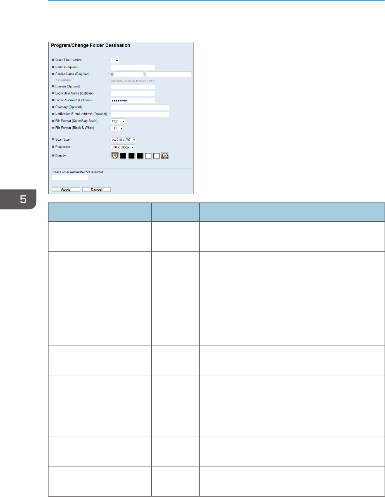
Task: Click the Cancel button
Action: click(97, 190)
